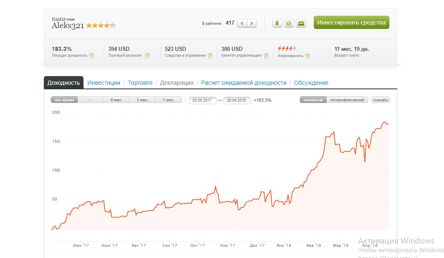Click start date field 02.05.2017
This screenshot has width=444, height=258.
(x=203, y=100)
